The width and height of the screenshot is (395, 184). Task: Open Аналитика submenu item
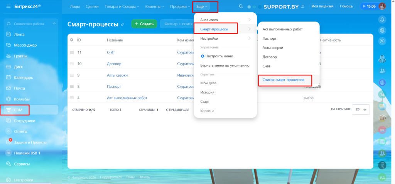[x=209, y=20]
